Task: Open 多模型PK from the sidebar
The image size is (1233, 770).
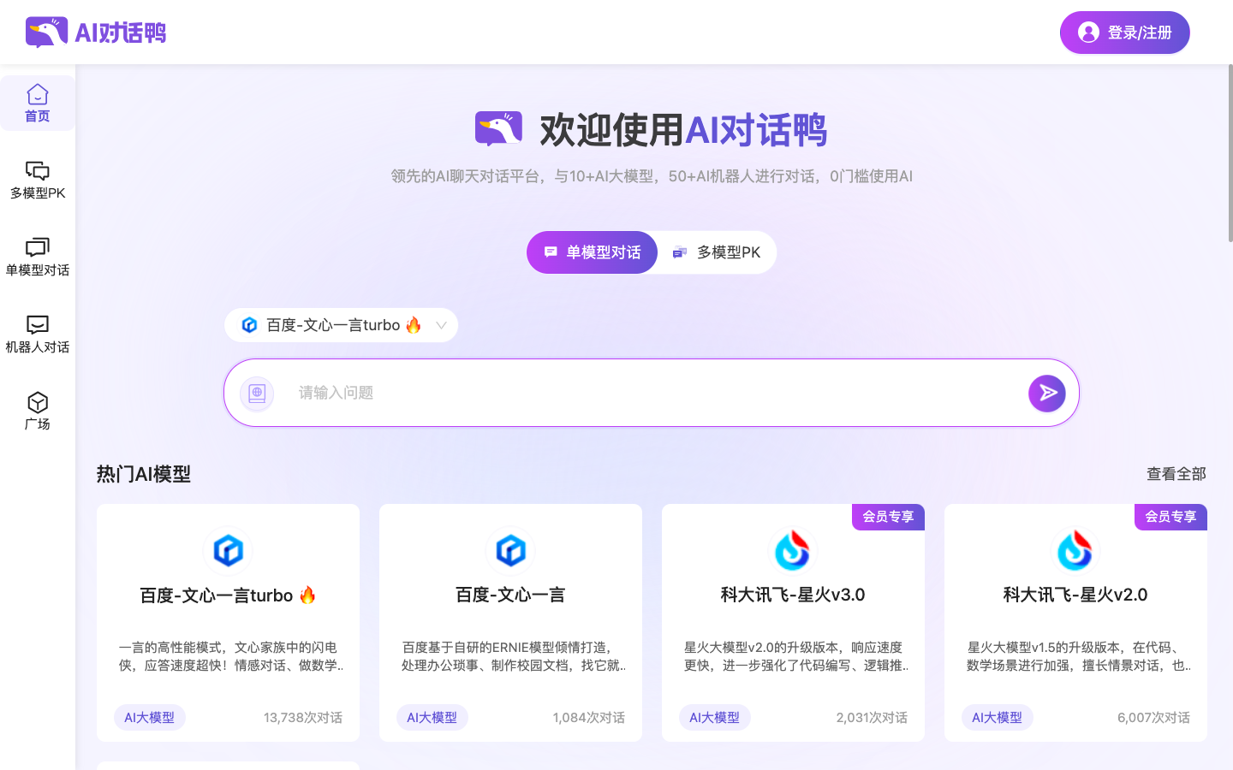Action: click(x=38, y=180)
